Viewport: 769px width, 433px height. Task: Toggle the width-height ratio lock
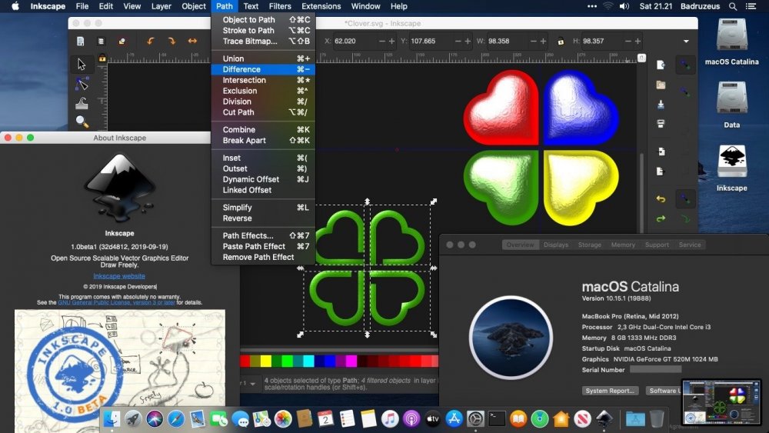point(560,42)
